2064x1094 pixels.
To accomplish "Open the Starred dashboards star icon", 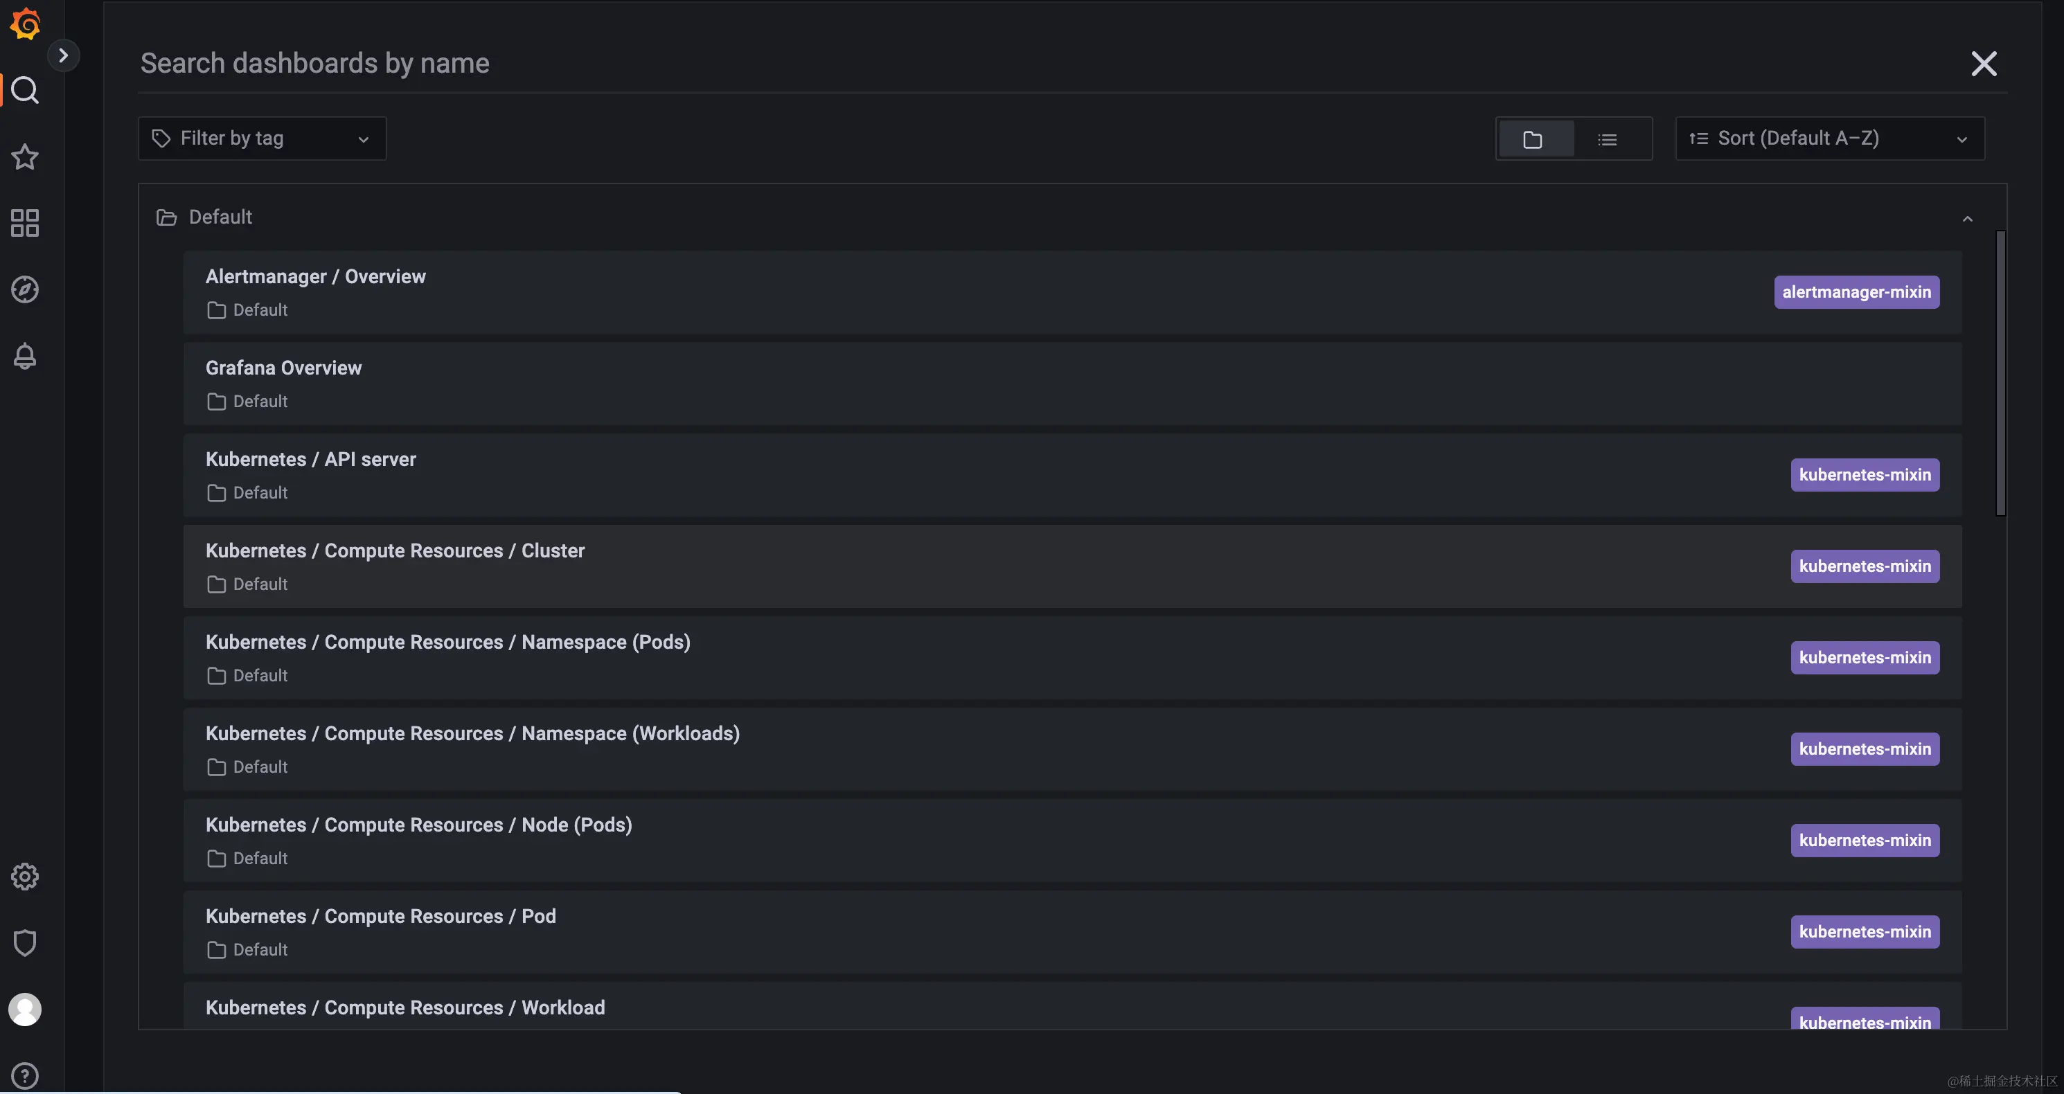I will pos(25,157).
